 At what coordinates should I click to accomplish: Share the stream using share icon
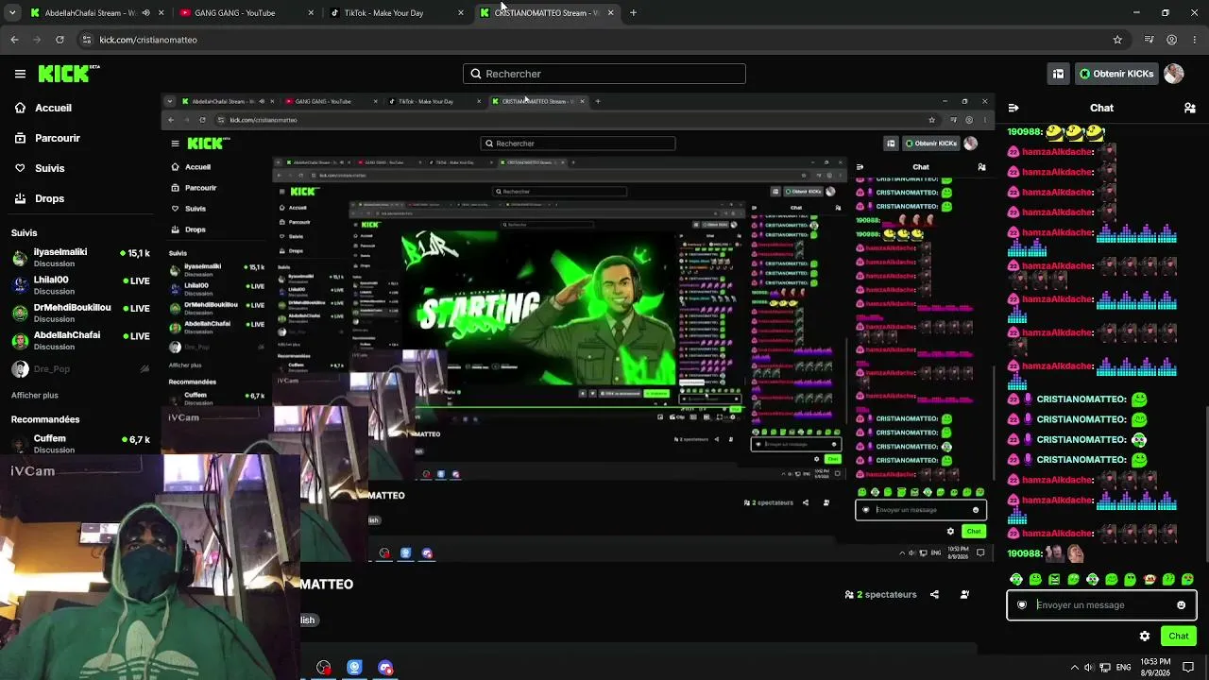click(934, 595)
